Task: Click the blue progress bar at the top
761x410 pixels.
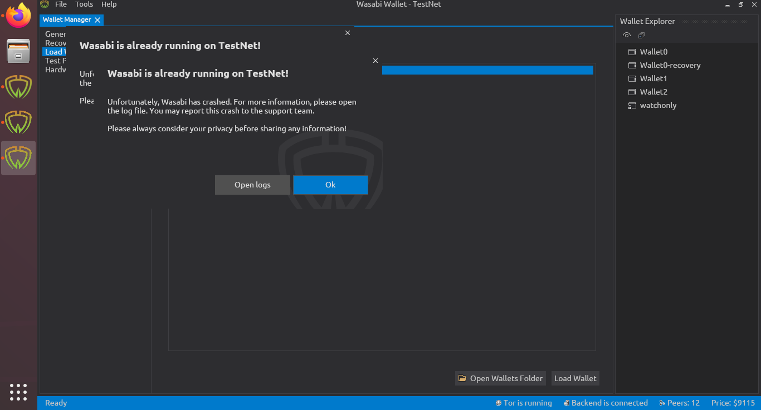Action: pos(487,70)
